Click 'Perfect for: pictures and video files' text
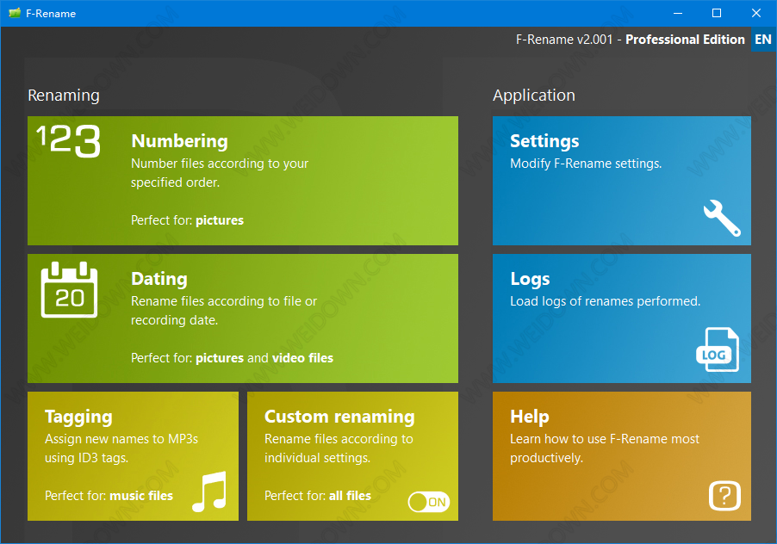Screen dimensions: 777x544 pyautogui.click(x=232, y=358)
